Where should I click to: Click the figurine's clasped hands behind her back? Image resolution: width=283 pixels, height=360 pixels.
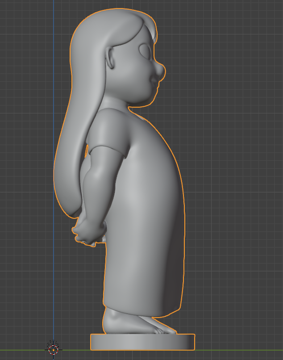tap(89, 233)
